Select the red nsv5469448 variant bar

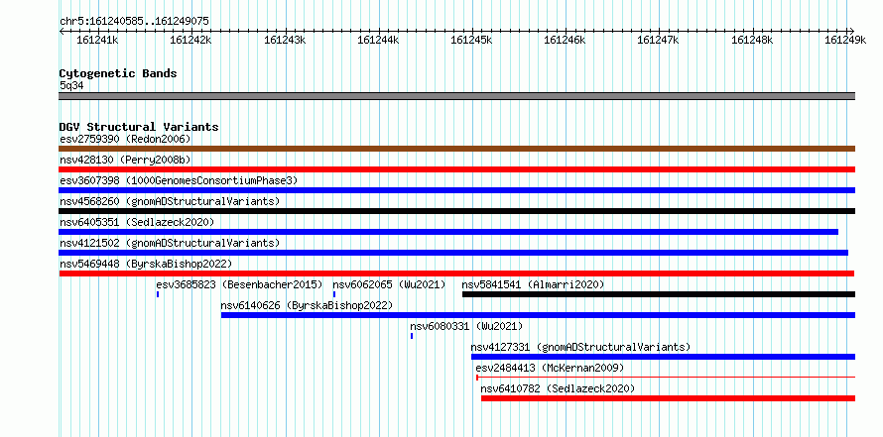[456, 273]
